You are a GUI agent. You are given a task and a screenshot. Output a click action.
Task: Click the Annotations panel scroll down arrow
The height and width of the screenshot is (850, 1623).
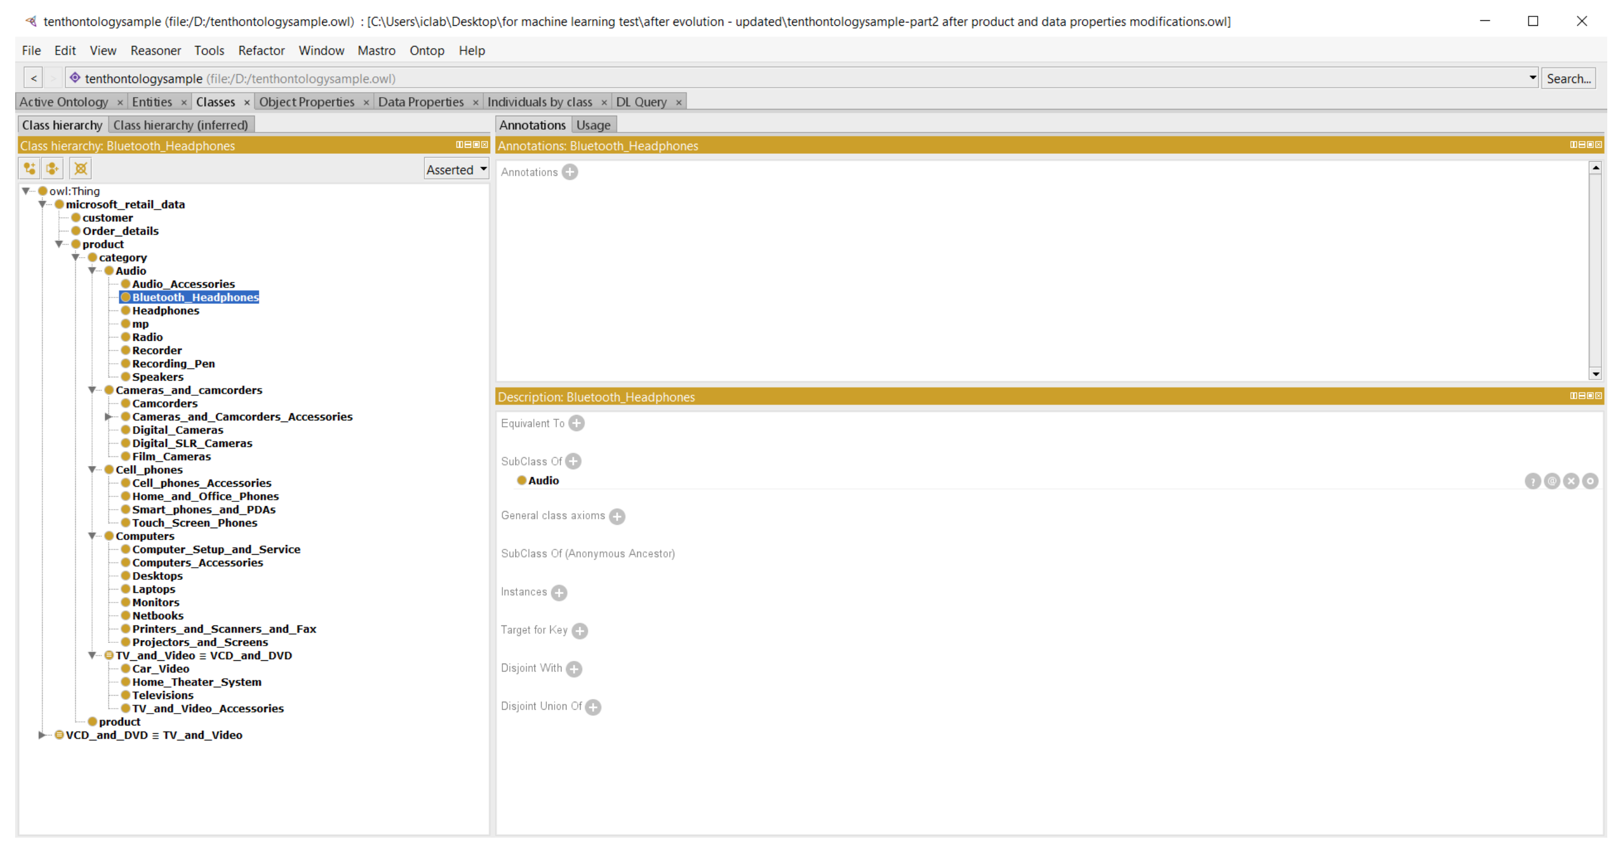click(x=1595, y=374)
